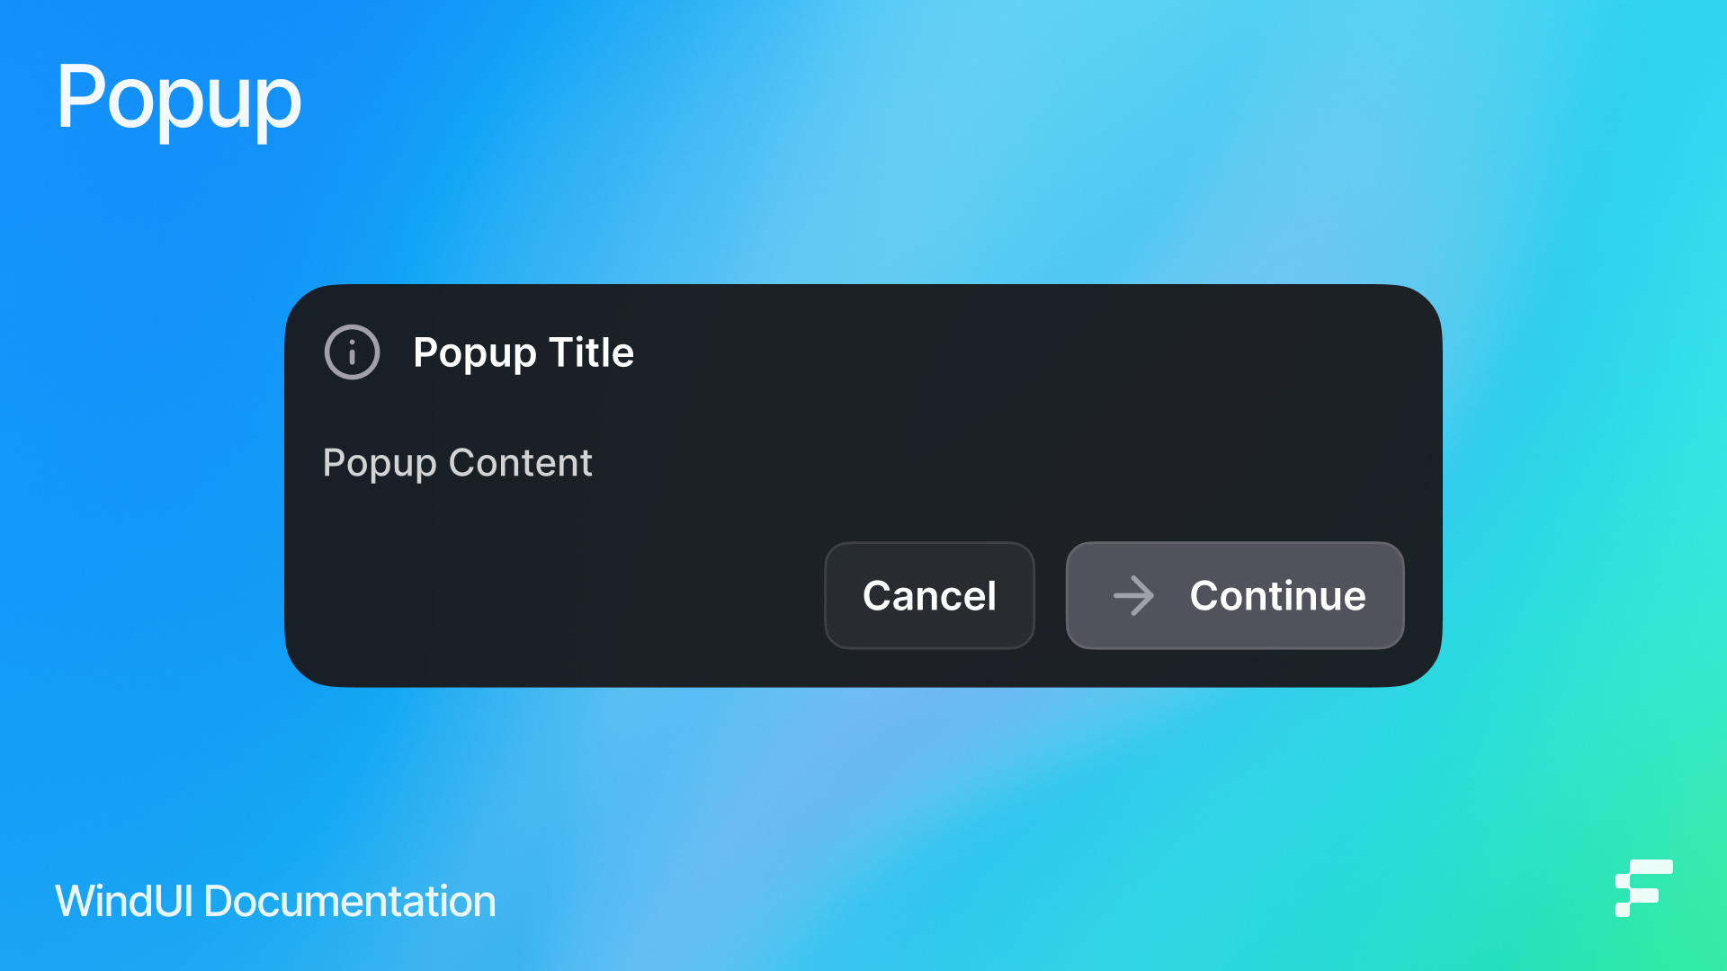Click the word "Title" in the popup header
1727x971 pixels.
click(591, 352)
